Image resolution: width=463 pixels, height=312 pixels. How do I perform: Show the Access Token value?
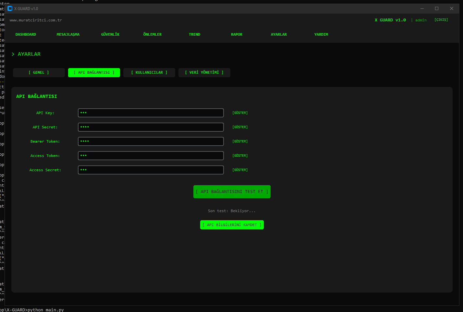pos(240,156)
